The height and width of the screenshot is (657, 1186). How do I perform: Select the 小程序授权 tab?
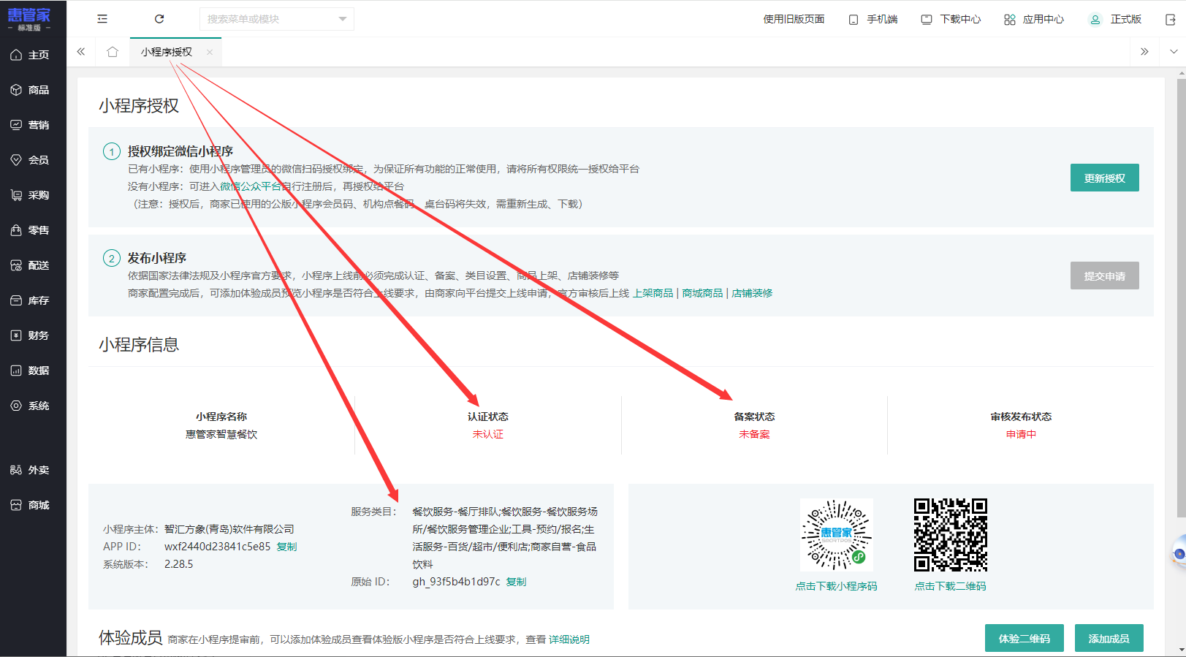click(x=167, y=52)
